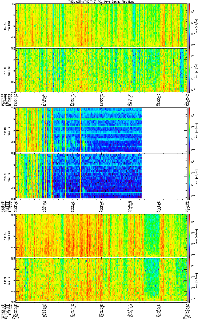Click the PSD color bar beside THE BL panel

click(x=189, y=235)
